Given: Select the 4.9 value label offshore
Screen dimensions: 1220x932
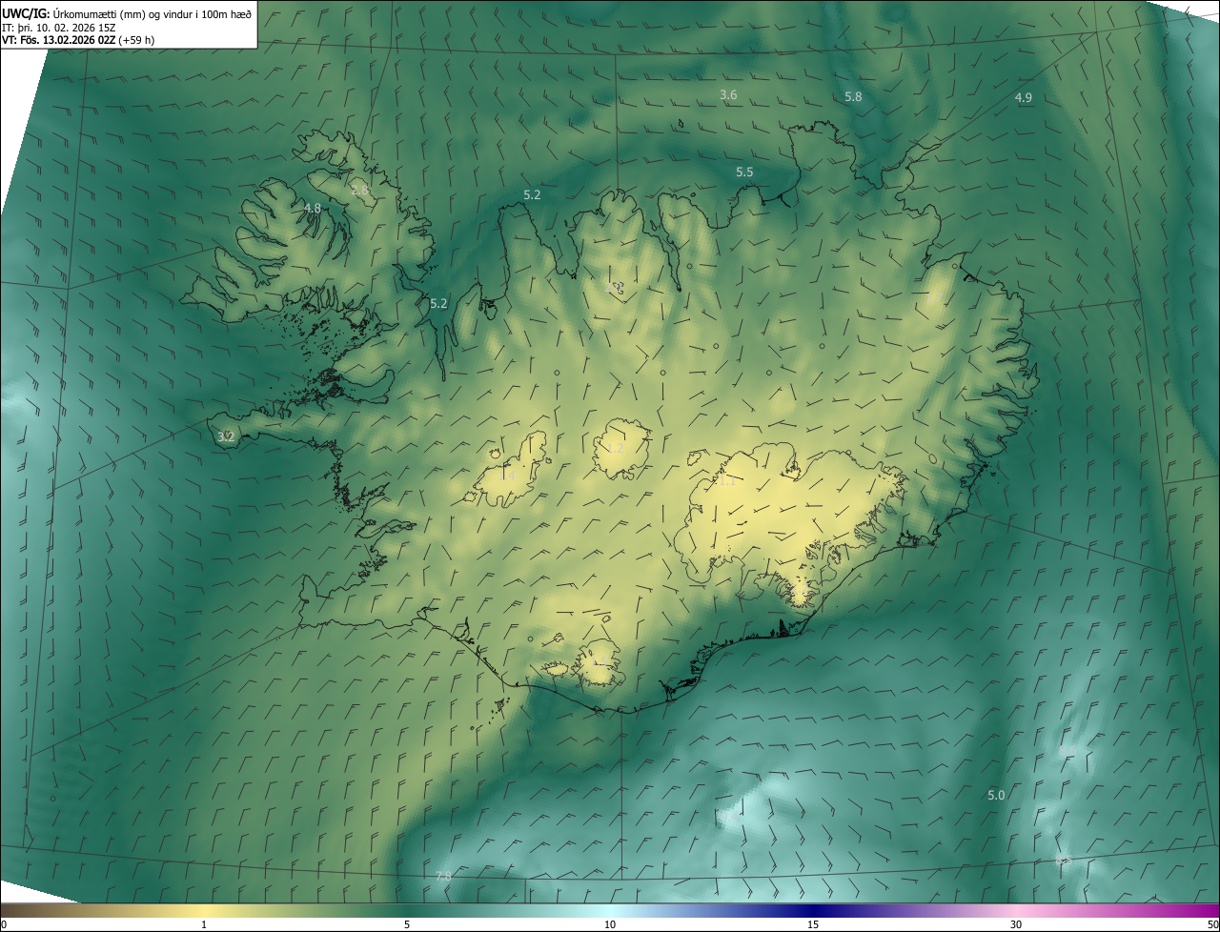Looking at the screenshot, I should [1023, 97].
